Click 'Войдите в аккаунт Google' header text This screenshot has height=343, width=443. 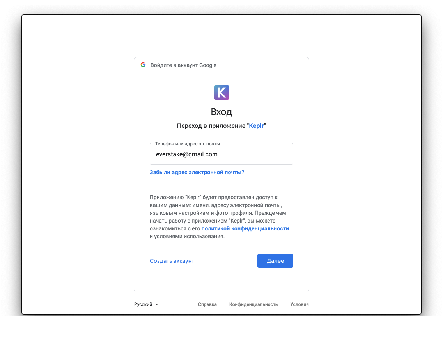click(183, 65)
